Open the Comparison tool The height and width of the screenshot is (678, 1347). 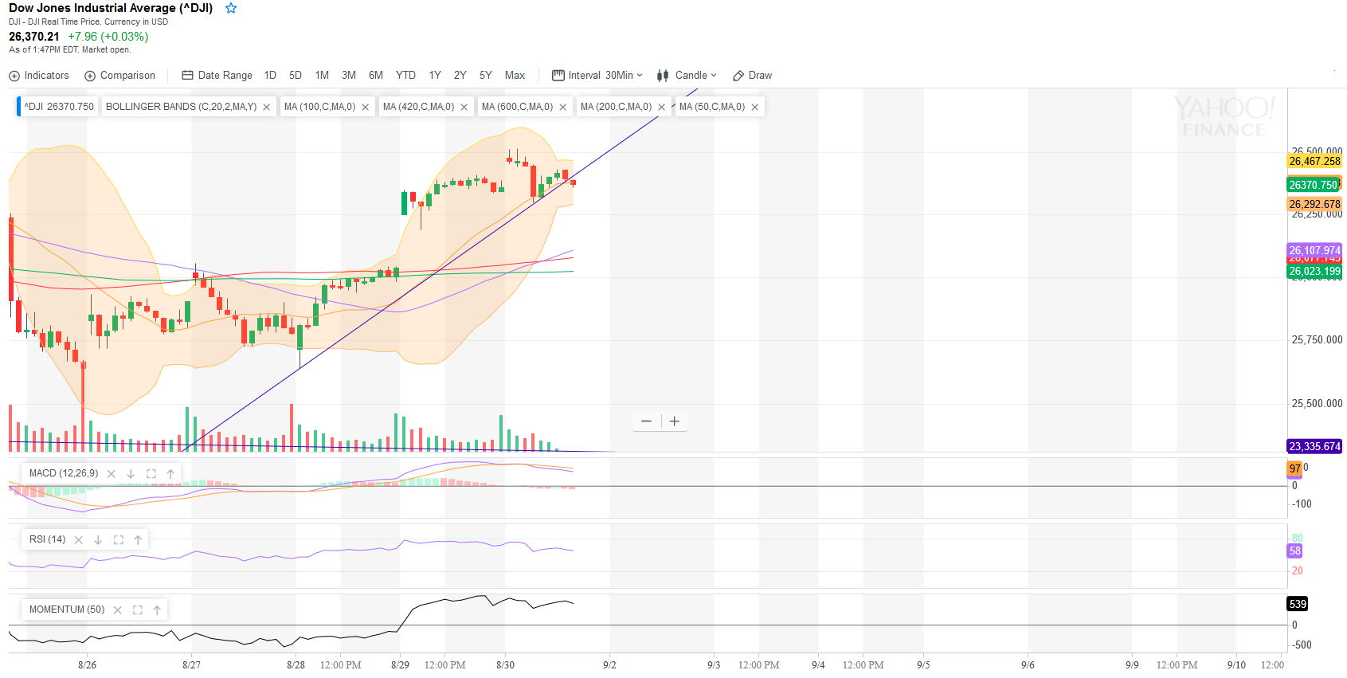[x=120, y=76]
